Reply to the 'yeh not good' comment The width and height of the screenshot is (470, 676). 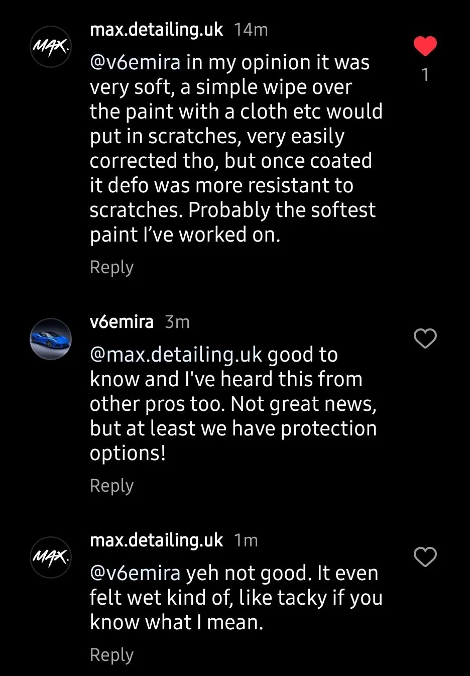pyautogui.click(x=111, y=655)
